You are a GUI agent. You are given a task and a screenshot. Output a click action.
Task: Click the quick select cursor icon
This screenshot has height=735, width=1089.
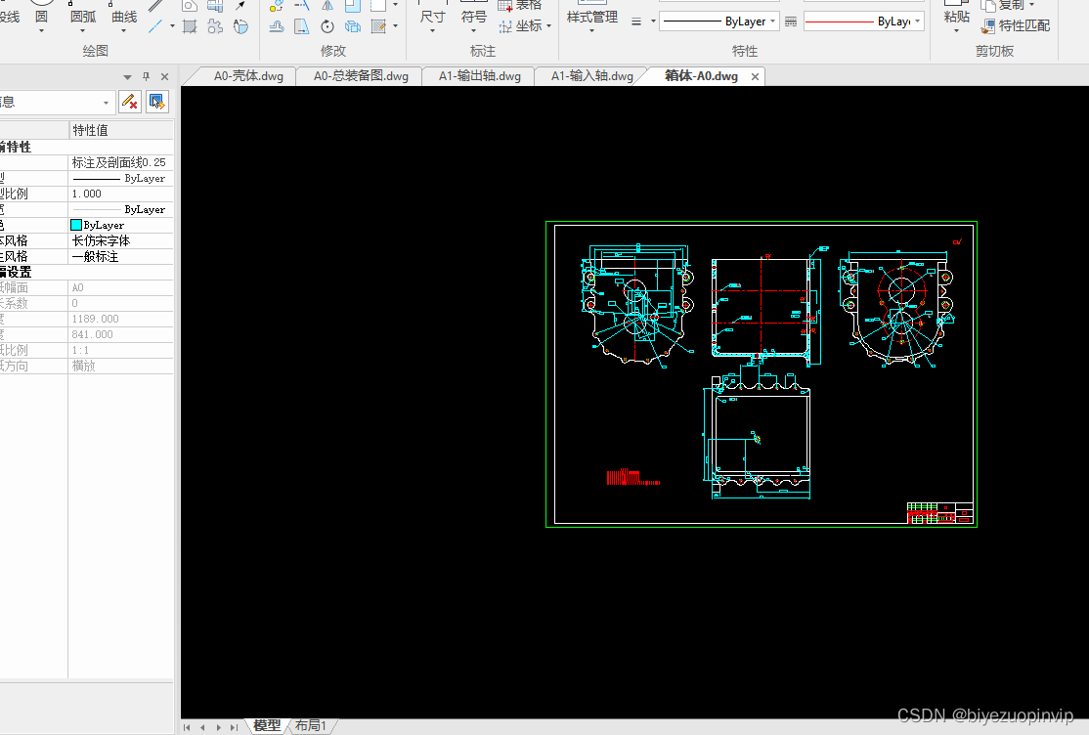[157, 102]
